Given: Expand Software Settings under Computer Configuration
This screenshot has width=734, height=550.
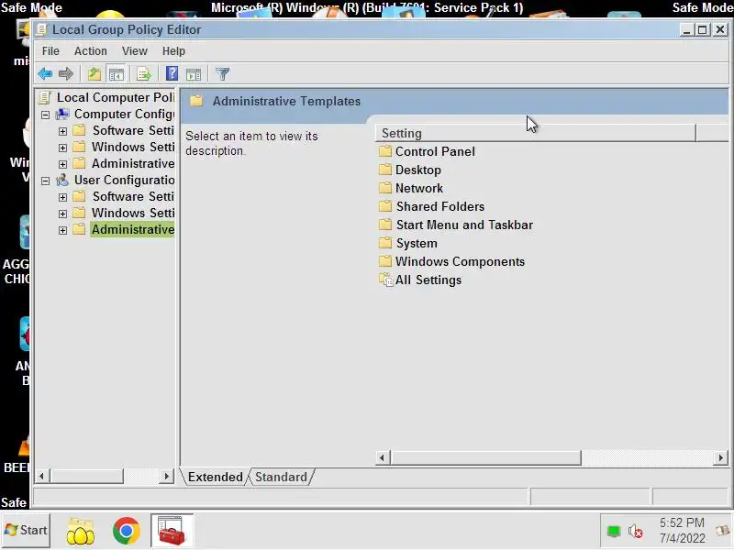Looking at the screenshot, I should [x=62, y=131].
